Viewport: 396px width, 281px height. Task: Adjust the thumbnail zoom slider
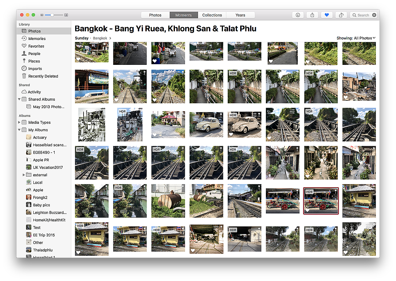pos(52,15)
